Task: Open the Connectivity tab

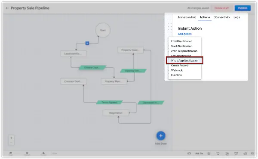Action: [221, 17]
